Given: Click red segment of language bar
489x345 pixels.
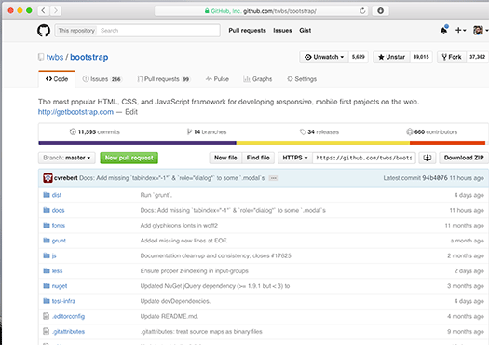Looking at the screenshot, I should [447, 143].
